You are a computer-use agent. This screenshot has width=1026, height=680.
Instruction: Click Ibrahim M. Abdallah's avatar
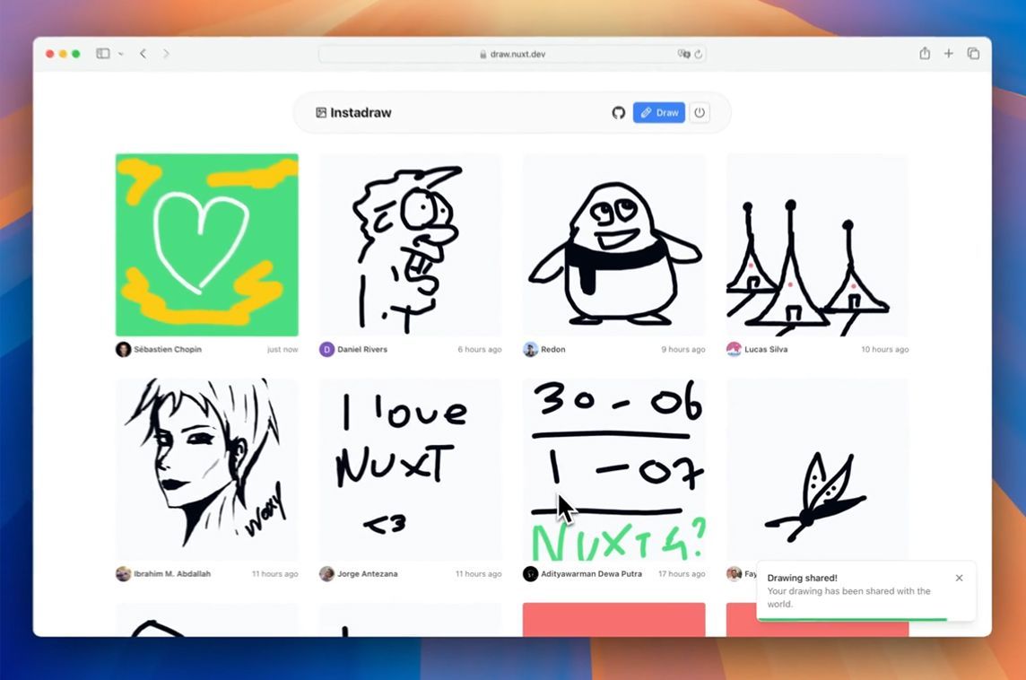(123, 574)
